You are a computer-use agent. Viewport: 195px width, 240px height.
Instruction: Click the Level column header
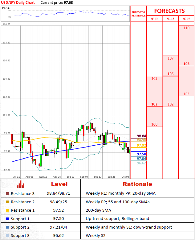click(59, 184)
